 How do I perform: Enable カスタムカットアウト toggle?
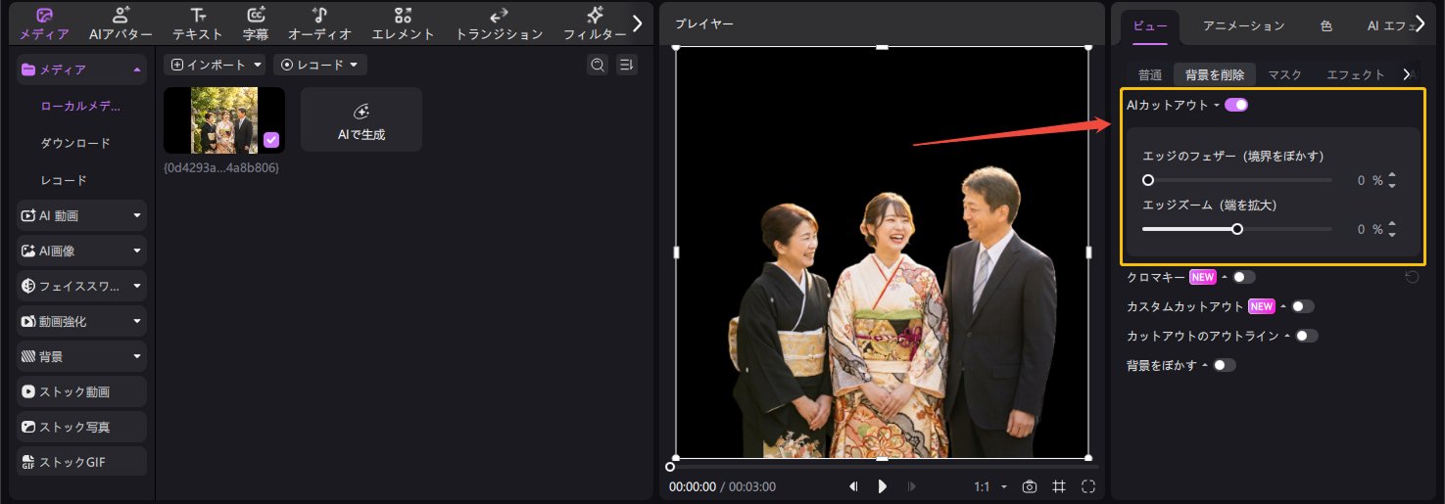(x=1303, y=306)
